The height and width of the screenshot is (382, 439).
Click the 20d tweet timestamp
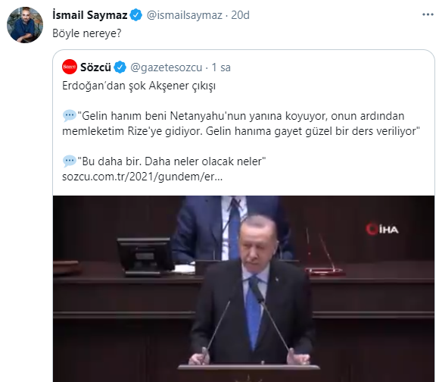pos(240,15)
